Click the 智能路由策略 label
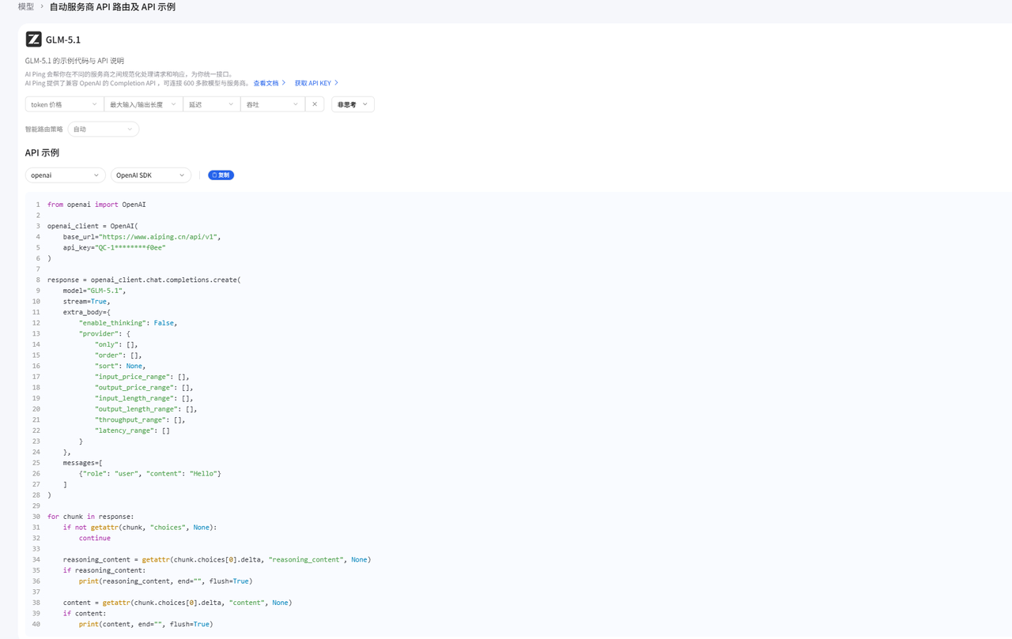 tap(43, 129)
